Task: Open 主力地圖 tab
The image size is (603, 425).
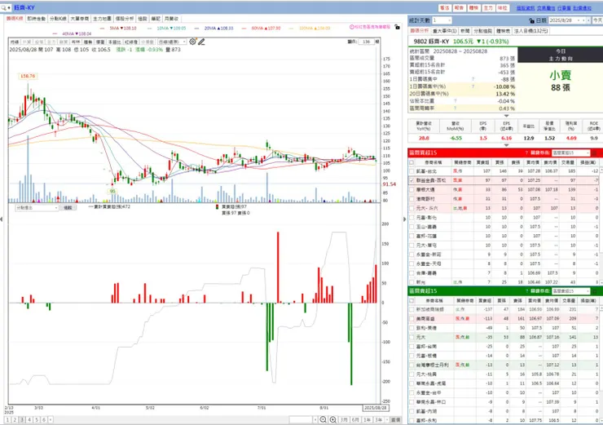Action: tap(103, 19)
